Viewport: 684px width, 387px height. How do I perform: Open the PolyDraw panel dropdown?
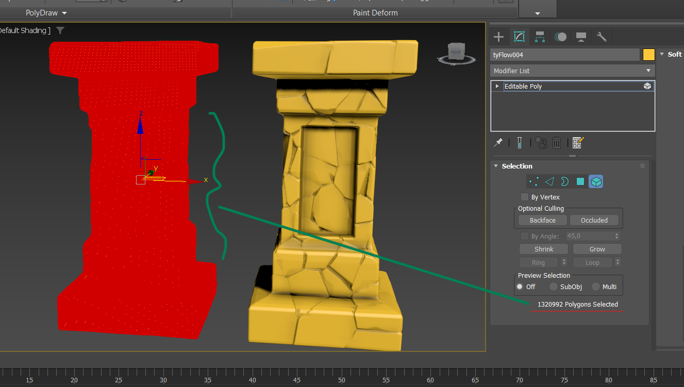tap(46, 13)
